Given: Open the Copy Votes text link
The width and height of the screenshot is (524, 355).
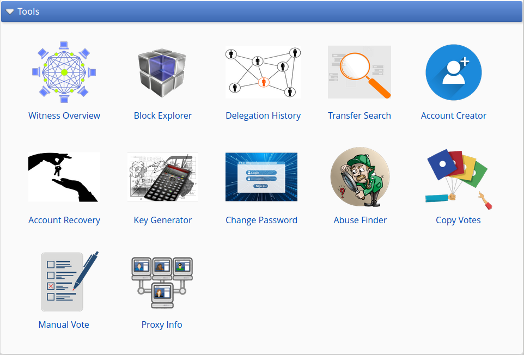Looking at the screenshot, I should (458, 221).
